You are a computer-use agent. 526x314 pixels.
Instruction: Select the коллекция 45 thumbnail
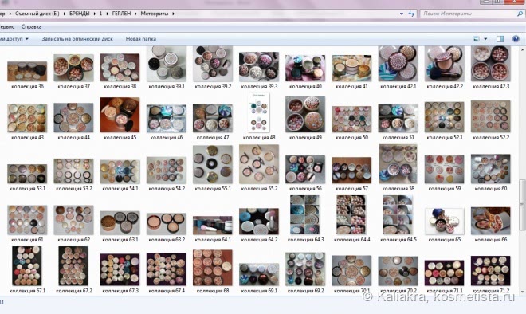click(120, 115)
